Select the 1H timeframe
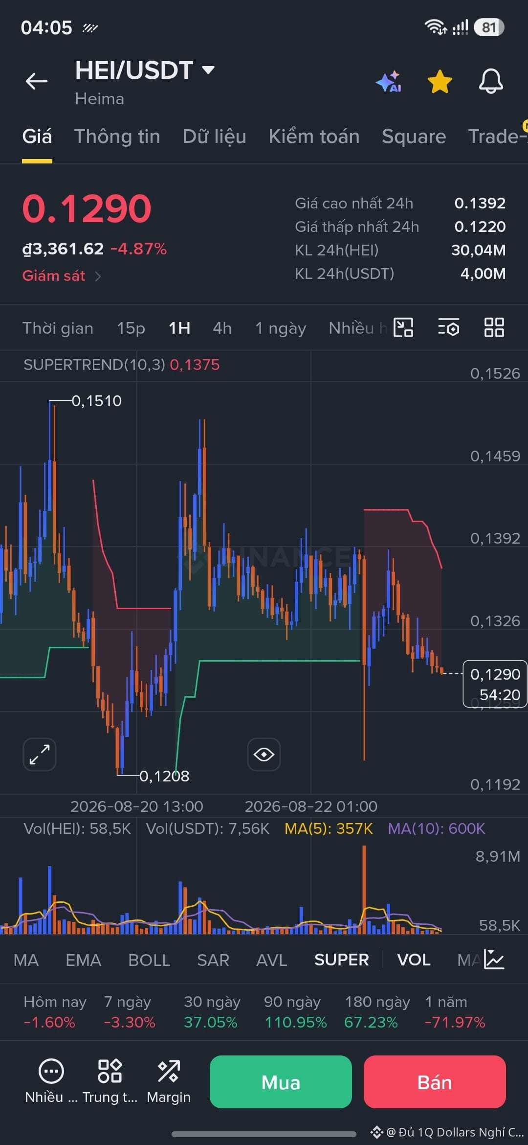The height and width of the screenshot is (1145, 528). (x=179, y=328)
